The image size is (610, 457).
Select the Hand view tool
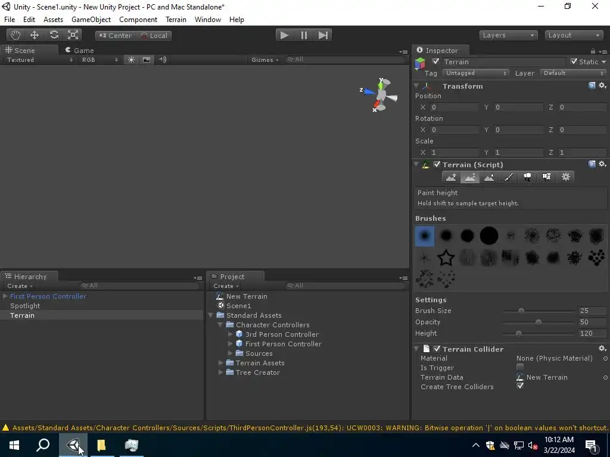click(15, 35)
